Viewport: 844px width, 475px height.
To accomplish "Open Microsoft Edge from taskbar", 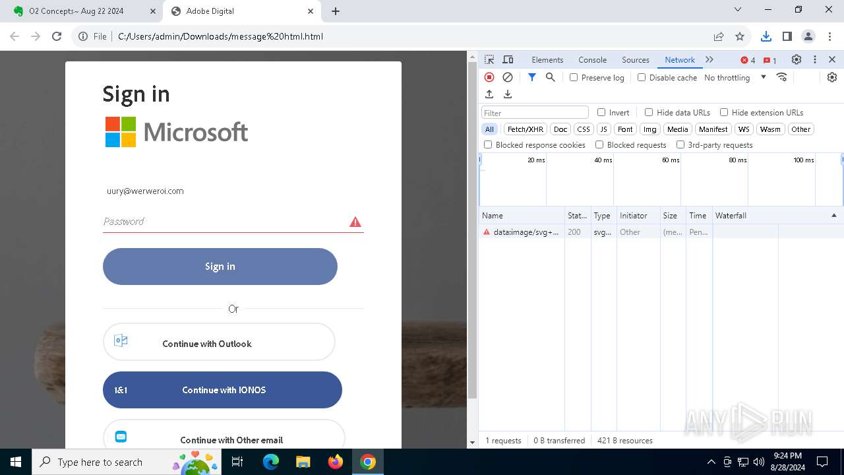I will (271, 462).
